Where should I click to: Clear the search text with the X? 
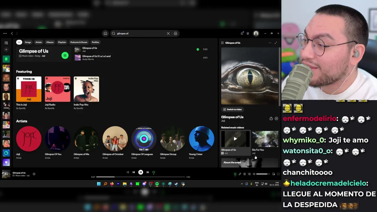point(168,34)
